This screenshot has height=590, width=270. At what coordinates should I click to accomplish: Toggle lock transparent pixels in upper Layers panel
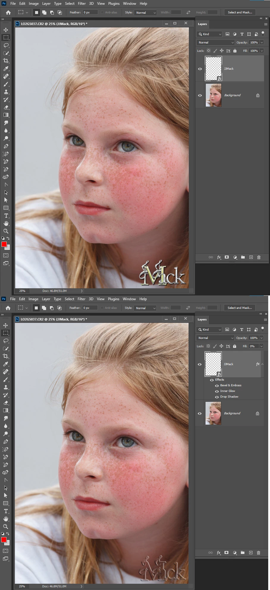(x=208, y=51)
